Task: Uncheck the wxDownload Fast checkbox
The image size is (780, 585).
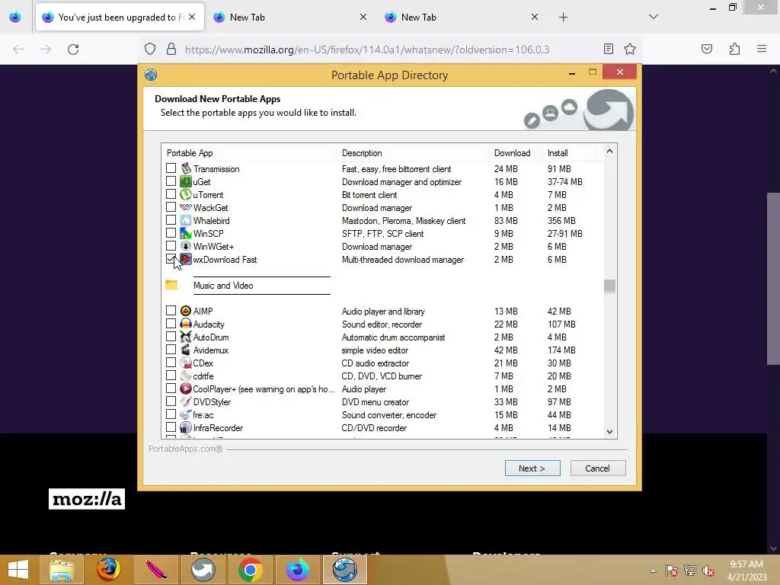Action: (x=171, y=259)
